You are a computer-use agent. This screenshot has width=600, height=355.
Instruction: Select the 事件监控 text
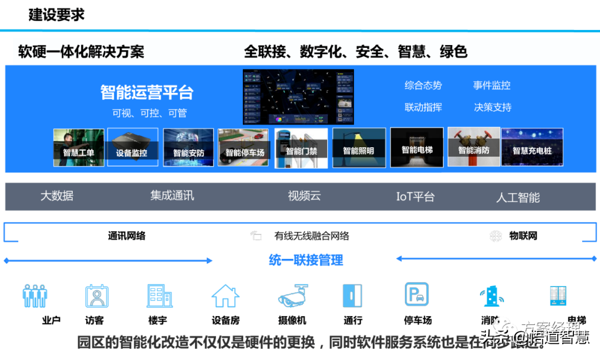coord(492,86)
